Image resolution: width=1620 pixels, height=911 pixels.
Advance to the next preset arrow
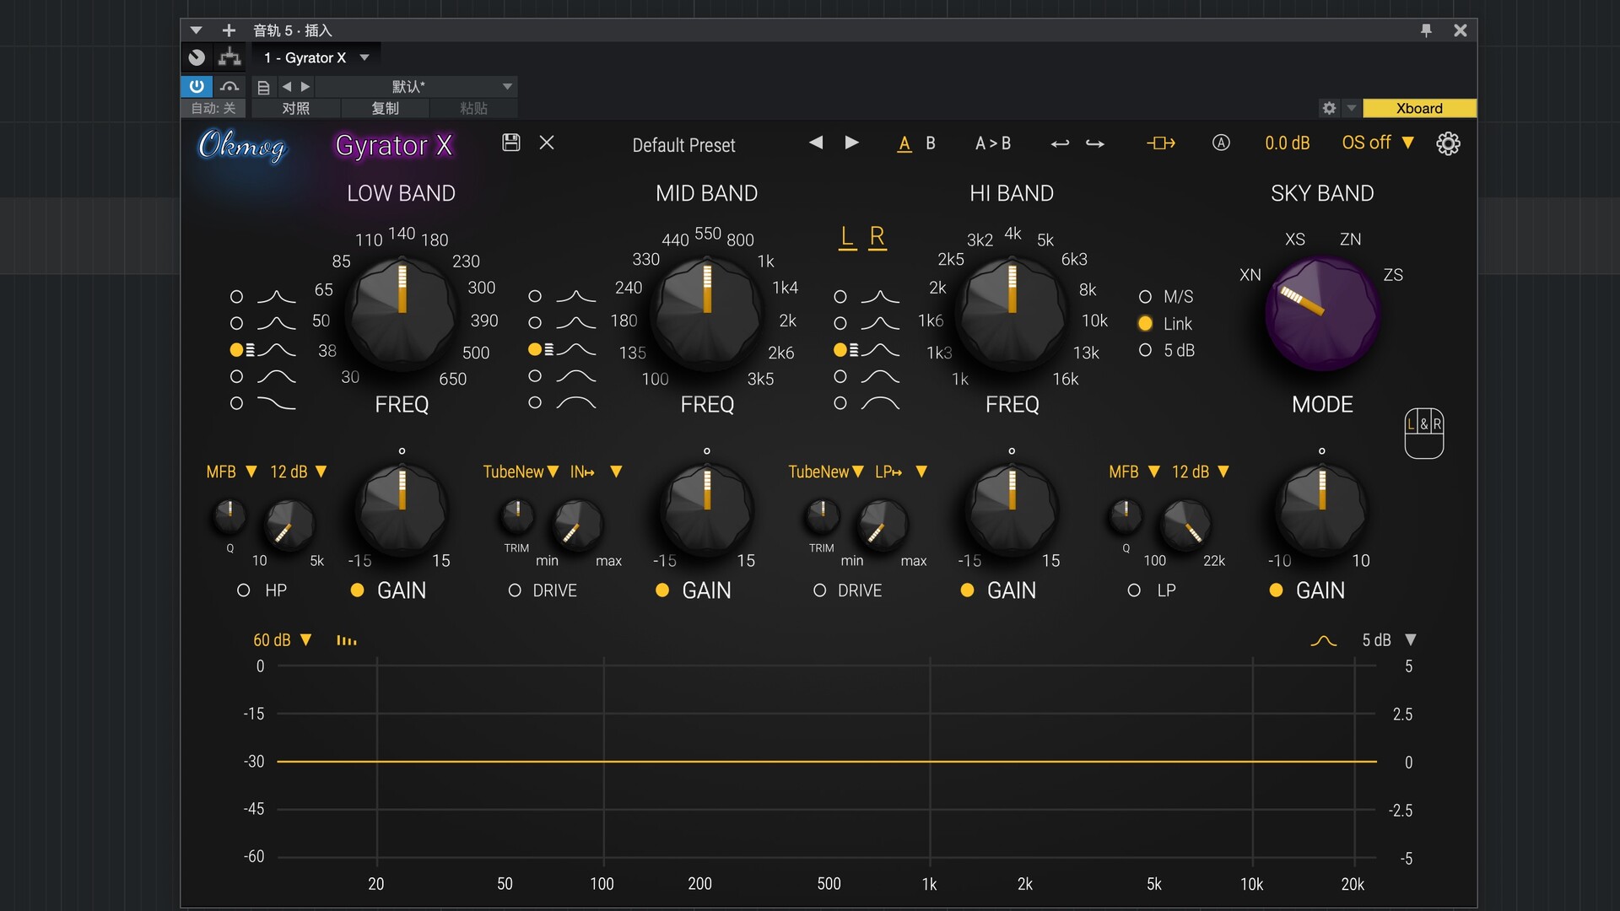click(851, 143)
